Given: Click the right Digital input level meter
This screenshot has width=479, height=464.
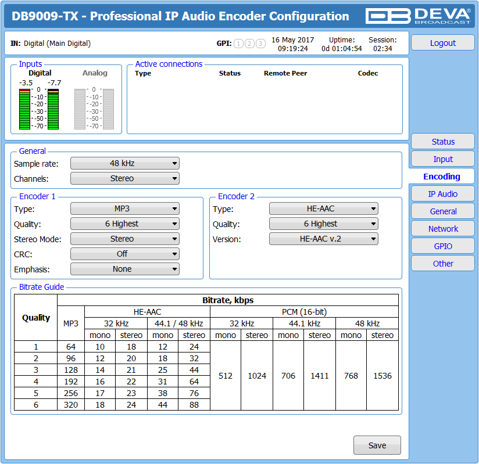Looking at the screenshot, I should pos(53,109).
